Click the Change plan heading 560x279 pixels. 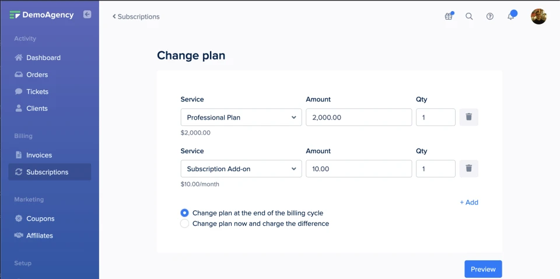coord(191,55)
